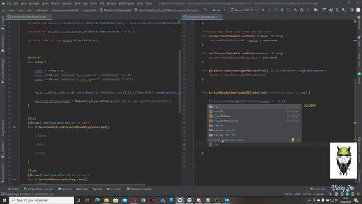Open the Nexus 5 API 29 device dropdown
Screen dimensions: 362x204
(x=244, y=10)
